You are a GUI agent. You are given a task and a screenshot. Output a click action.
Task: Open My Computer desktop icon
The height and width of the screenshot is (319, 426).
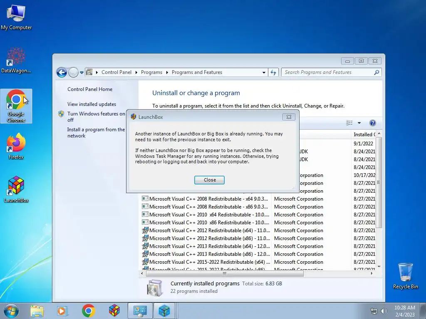(x=16, y=17)
